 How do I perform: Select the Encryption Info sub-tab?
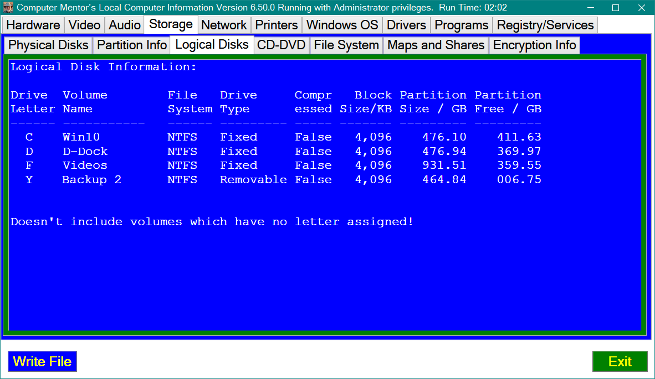[535, 45]
